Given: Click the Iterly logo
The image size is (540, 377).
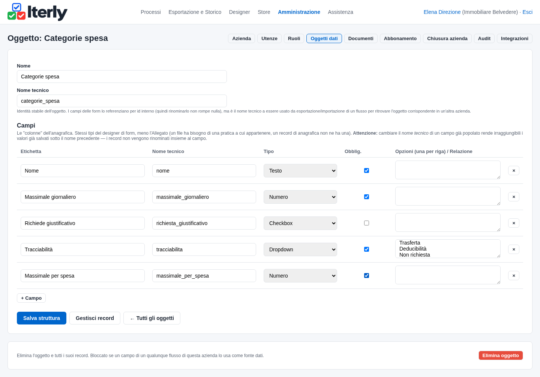Looking at the screenshot, I should pyautogui.click(x=37, y=12).
